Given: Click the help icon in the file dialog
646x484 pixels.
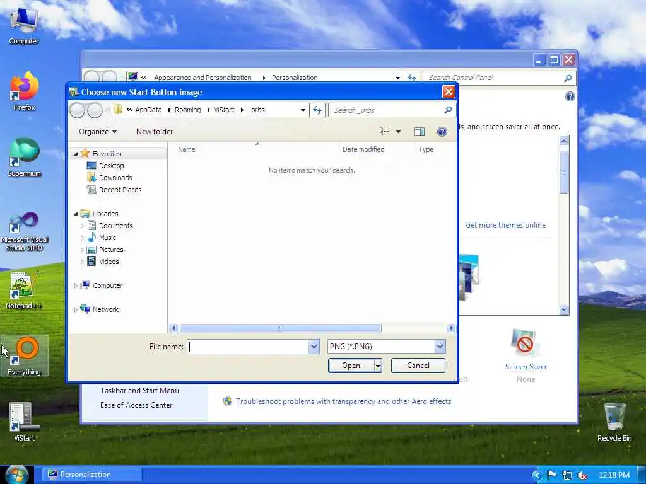Looking at the screenshot, I should pyautogui.click(x=442, y=132).
